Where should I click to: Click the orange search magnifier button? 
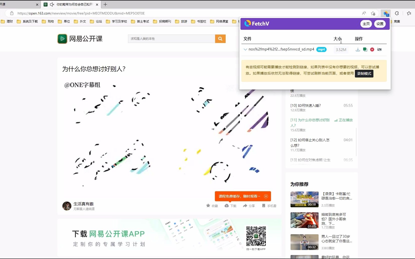click(x=220, y=39)
